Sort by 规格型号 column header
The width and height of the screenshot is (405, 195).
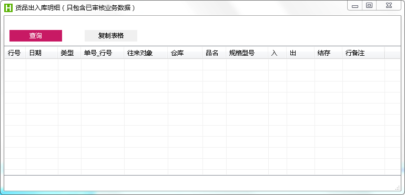pos(247,53)
